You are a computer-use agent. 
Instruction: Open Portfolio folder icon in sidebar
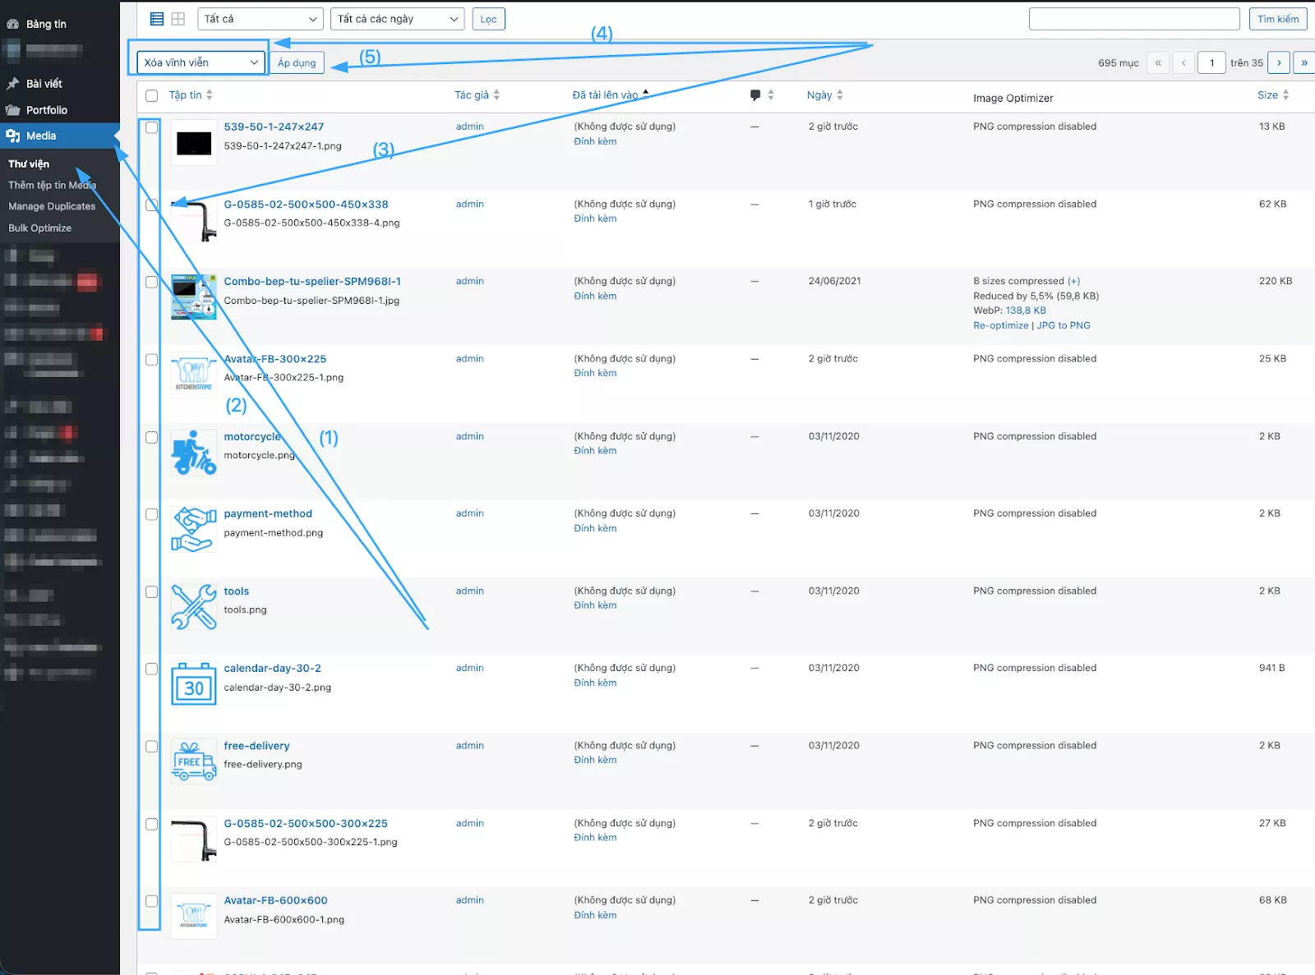coord(13,110)
